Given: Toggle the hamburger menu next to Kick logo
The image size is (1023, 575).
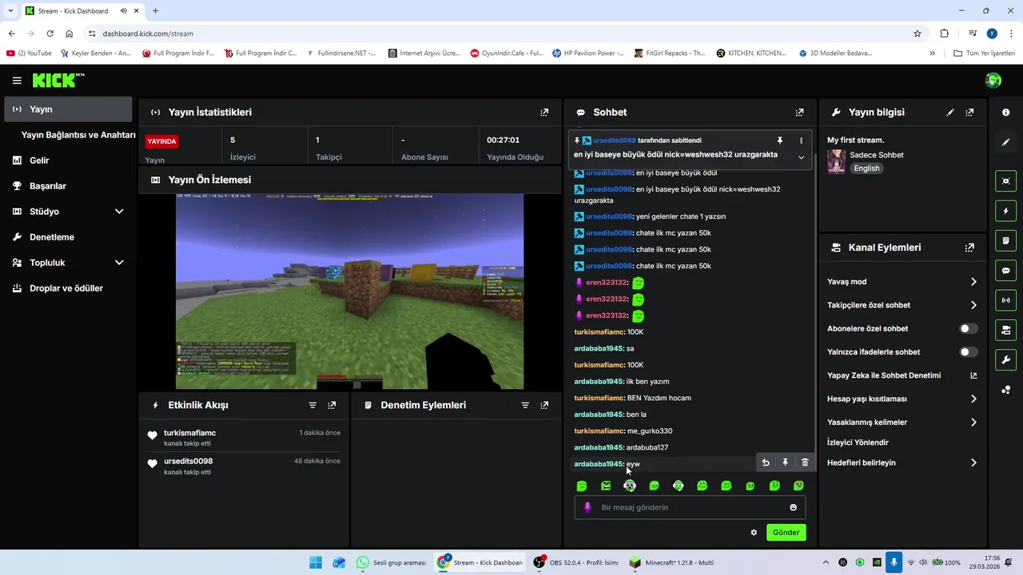Looking at the screenshot, I should point(17,81).
